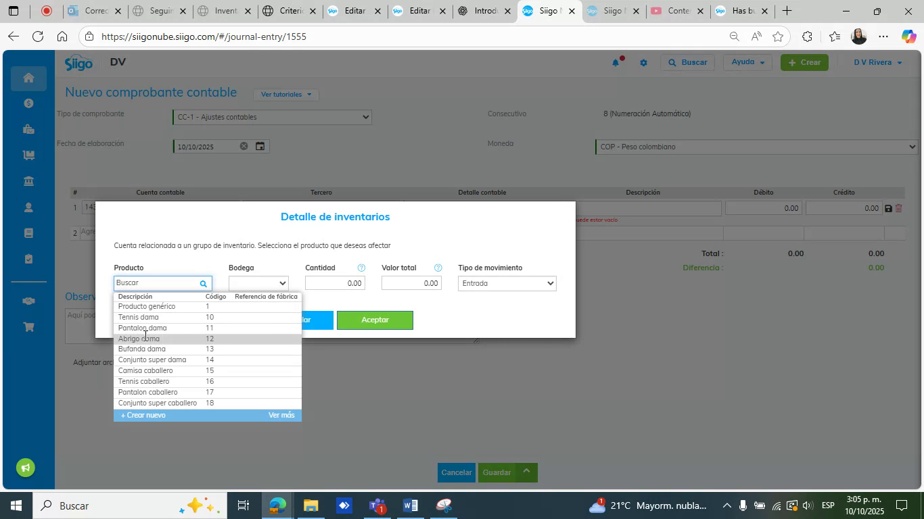Screen dimensions: 924x519
Task: Open Home icon in Siigo sidebar
Action: click(x=28, y=78)
